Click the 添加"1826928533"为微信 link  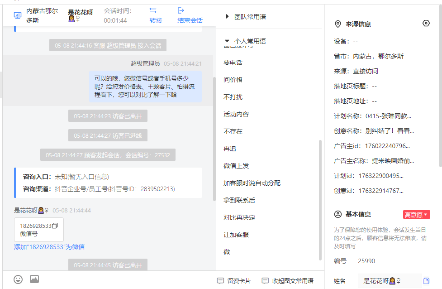pyautogui.click(x=49, y=247)
